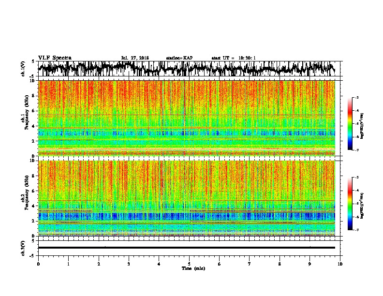
Task: Click the "1" minute tick label
Action: pyautogui.click(x=68, y=264)
